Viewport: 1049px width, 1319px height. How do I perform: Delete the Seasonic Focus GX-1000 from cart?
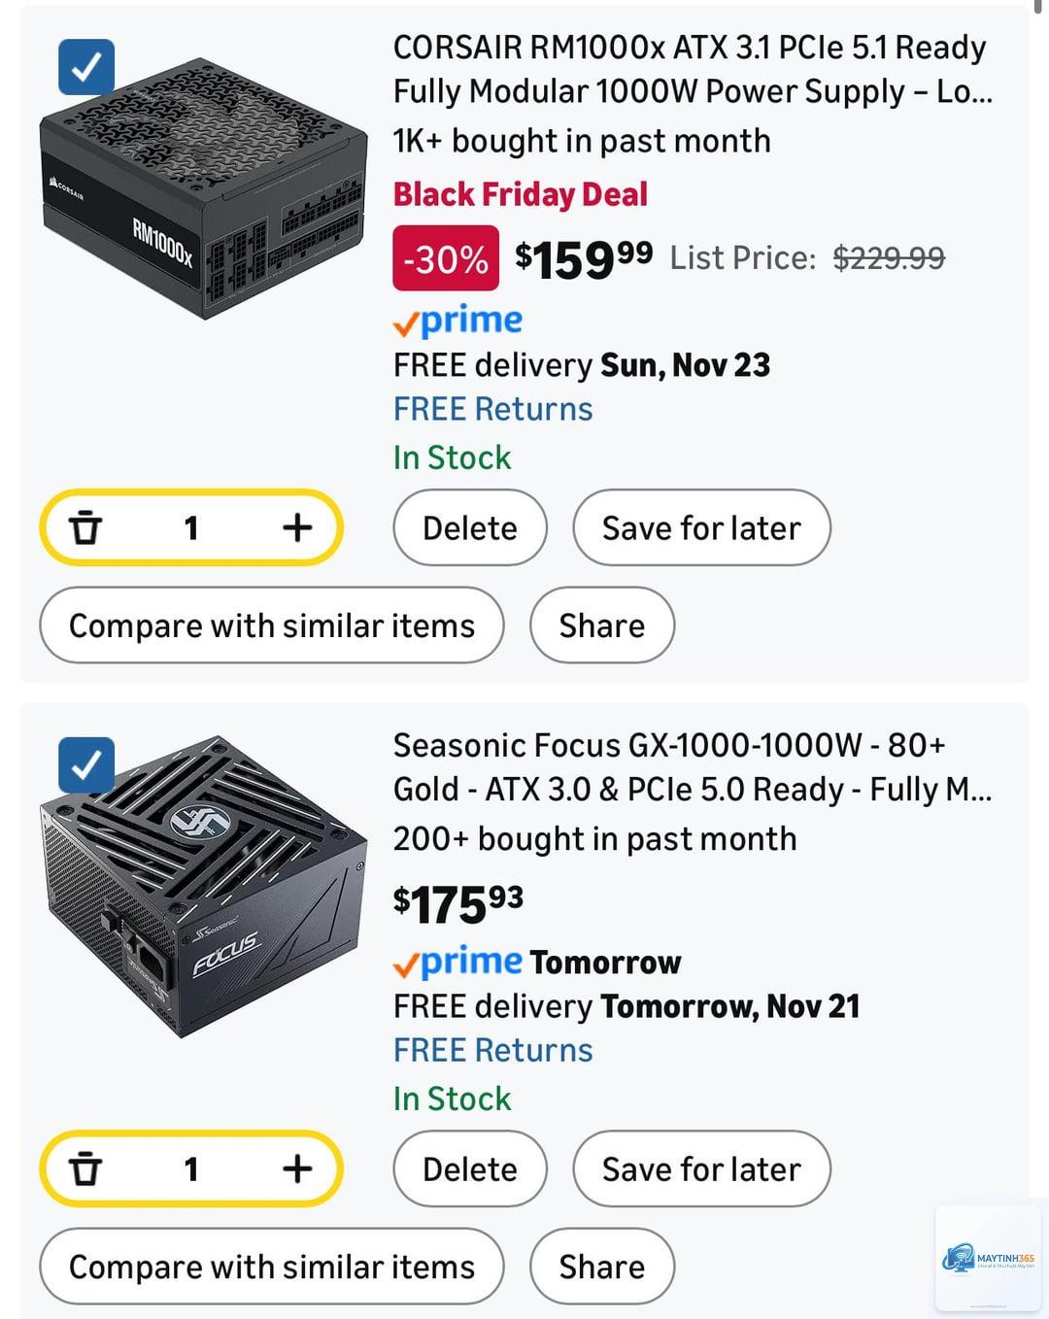pyautogui.click(x=470, y=1168)
